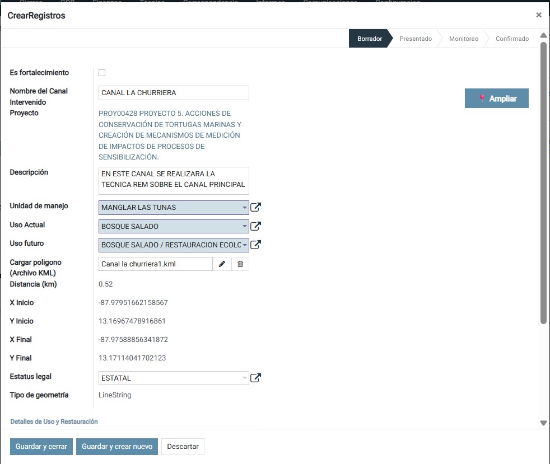The image size is (550, 464).
Task: Click Detalles de Uso y Restauración heading
Action: click(x=54, y=421)
